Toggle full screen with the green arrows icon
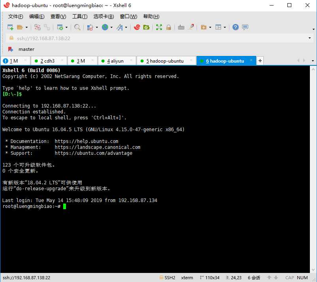The image size is (317, 282). point(159,27)
